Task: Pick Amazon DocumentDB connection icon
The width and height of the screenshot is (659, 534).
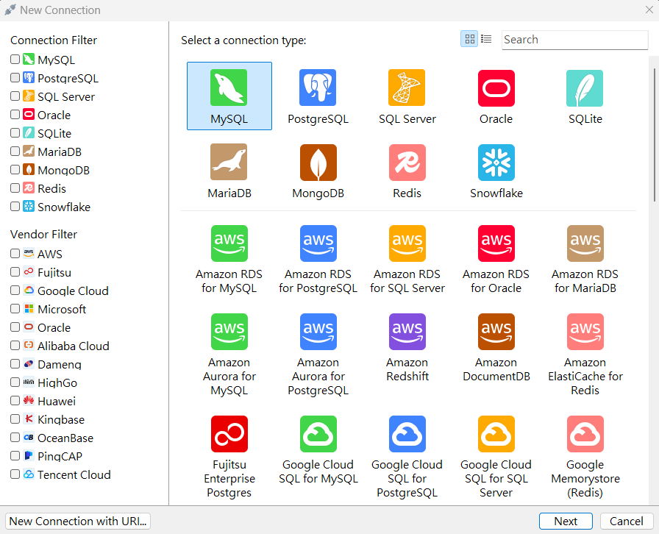Action: [496, 332]
